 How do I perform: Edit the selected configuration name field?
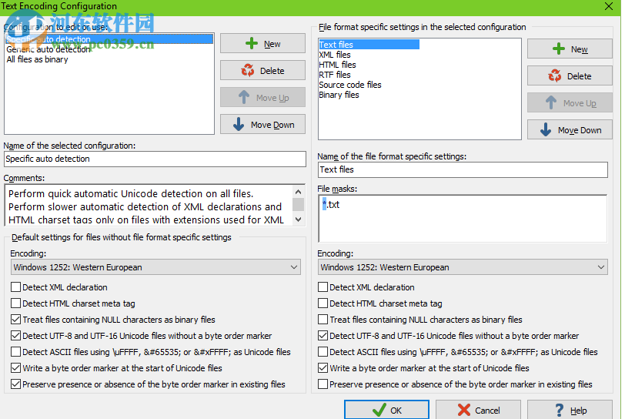pyautogui.click(x=155, y=159)
